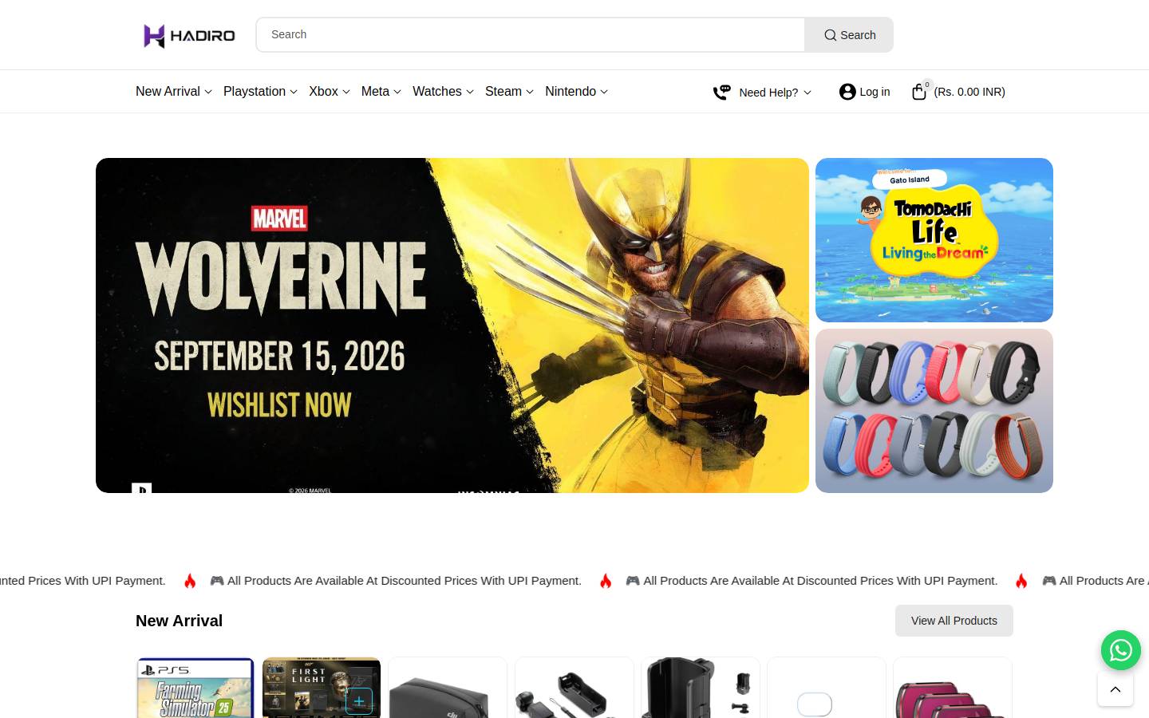Open the Watches menu
The height and width of the screenshot is (718, 1149).
click(x=443, y=92)
